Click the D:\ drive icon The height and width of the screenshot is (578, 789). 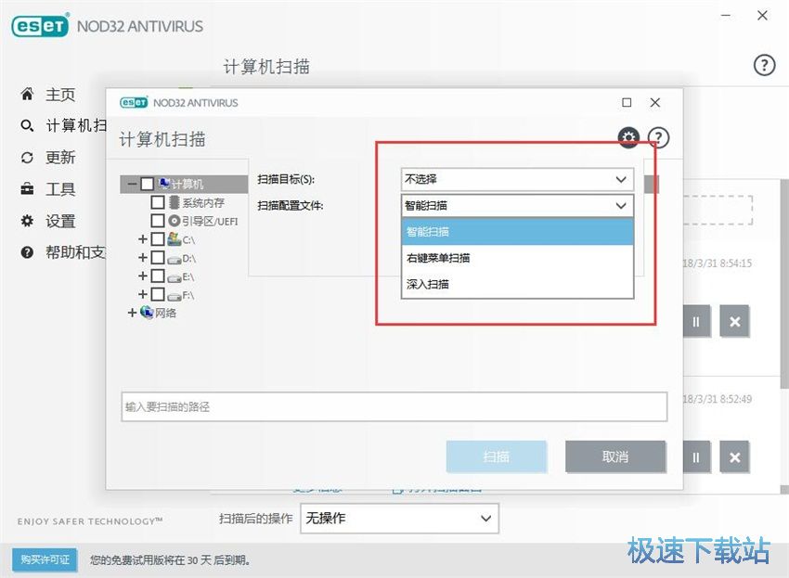tap(175, 259)
